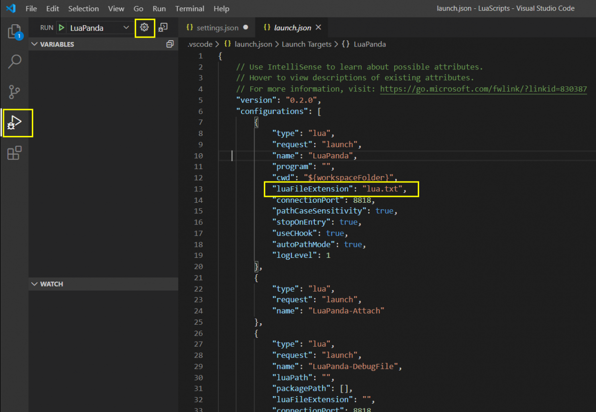Screen dimensions: 596x412
Task: Select the Run and Debug icon
Action: pyautogui.click(x=14, y=122)
